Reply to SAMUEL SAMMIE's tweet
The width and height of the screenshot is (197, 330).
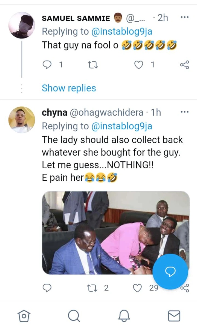pyautogui.click(x=48, y=65)
